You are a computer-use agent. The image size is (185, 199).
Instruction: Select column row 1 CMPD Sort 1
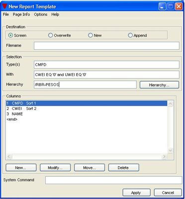87,103
